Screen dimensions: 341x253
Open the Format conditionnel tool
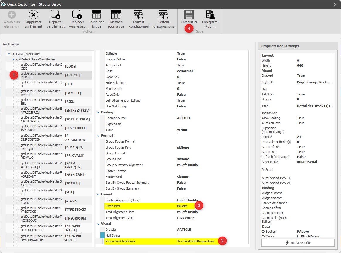[x=138, y=15]
